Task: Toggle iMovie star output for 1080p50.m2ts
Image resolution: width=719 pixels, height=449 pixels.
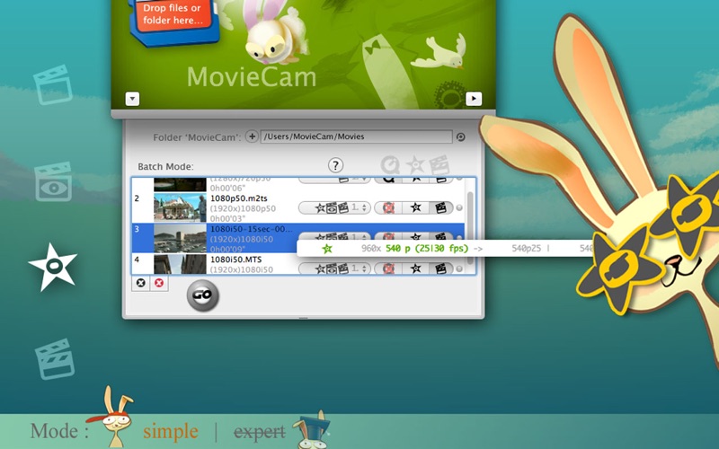Action: (x=415, y=208)
